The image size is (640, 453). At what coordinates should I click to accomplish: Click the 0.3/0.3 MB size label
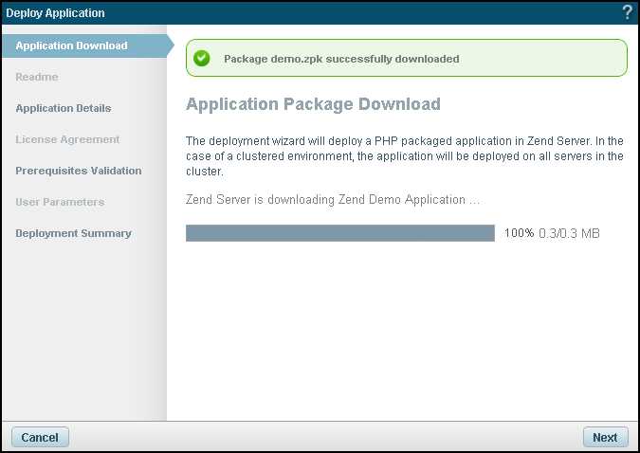click(569, 233)
